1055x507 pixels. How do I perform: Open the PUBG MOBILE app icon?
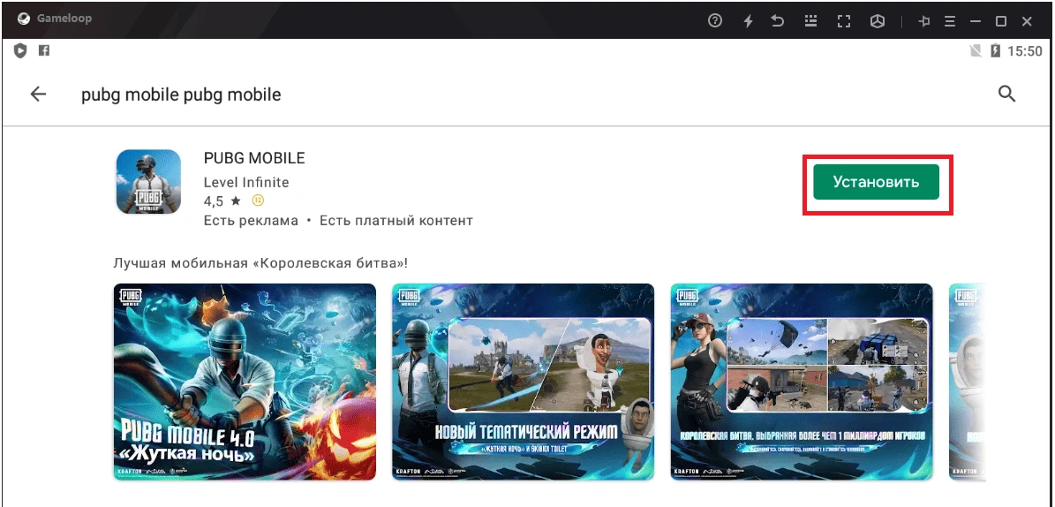point(148,182)
